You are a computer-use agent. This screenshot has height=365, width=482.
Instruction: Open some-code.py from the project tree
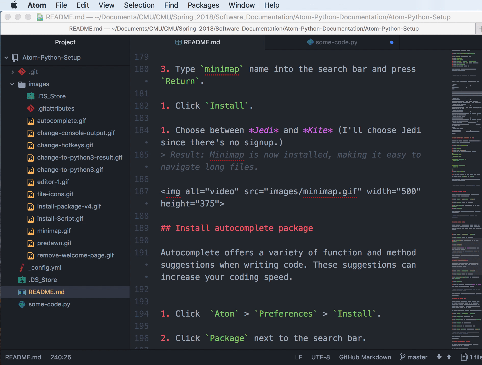pyautogui.click(x=49, y=304)
